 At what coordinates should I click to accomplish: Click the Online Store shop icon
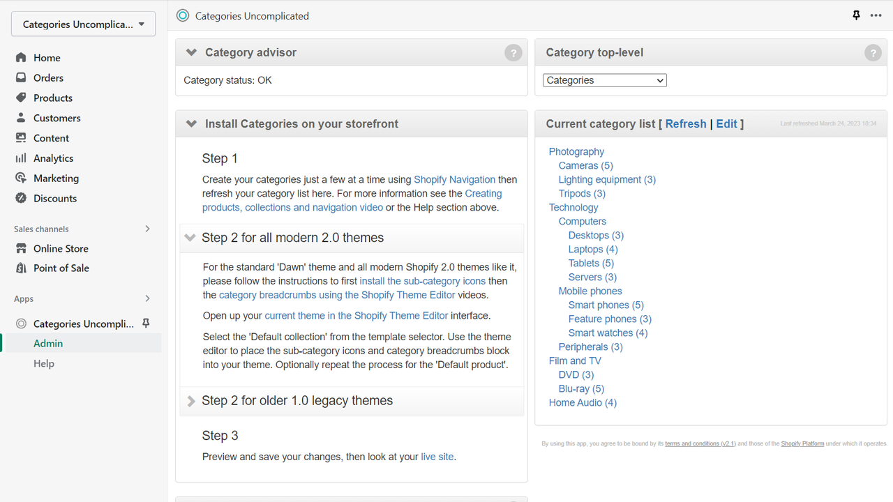tap(21, 248)
